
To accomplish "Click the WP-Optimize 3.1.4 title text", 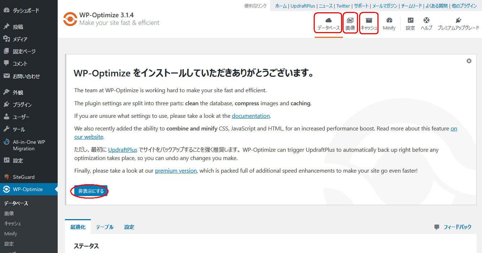I will click(x=106, y=15).
